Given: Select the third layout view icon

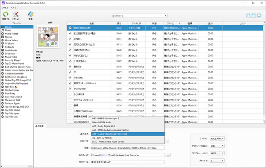Looking at the screenshot, I should click(x=259, y=16).
